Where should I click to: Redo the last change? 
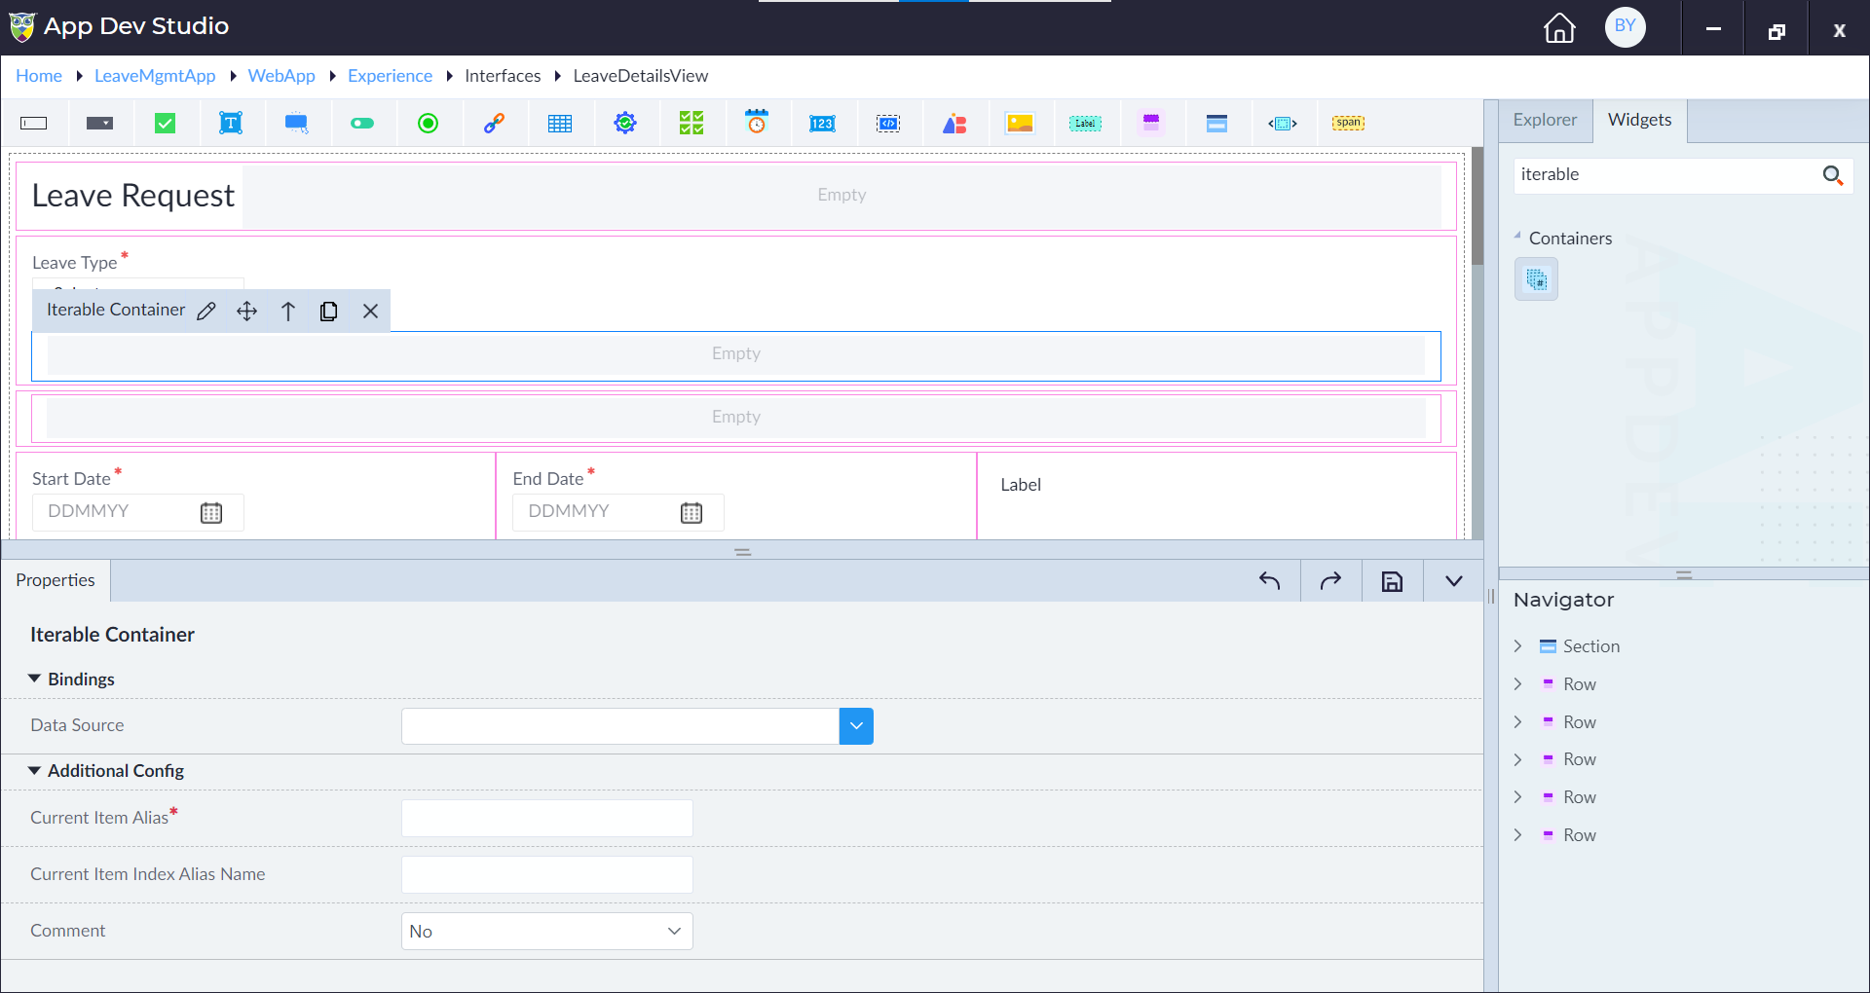1330,581
